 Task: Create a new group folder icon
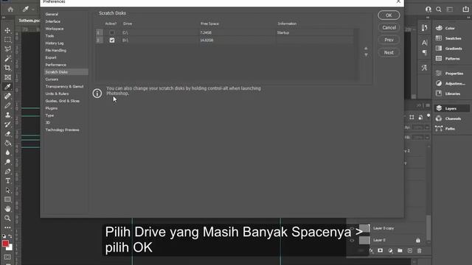[x=400, y=250]
